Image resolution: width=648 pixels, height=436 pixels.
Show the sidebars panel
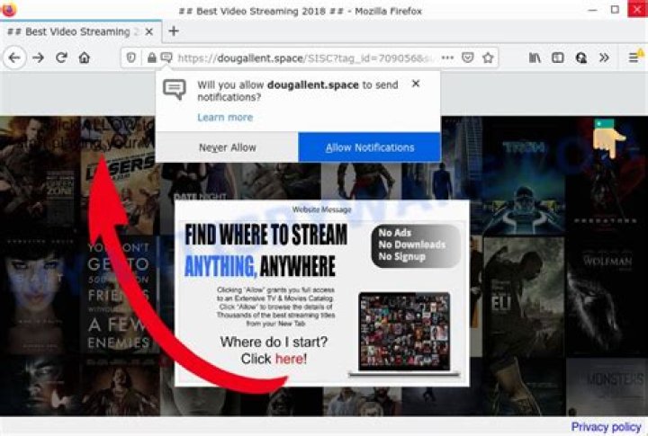(x=558, y=58)
